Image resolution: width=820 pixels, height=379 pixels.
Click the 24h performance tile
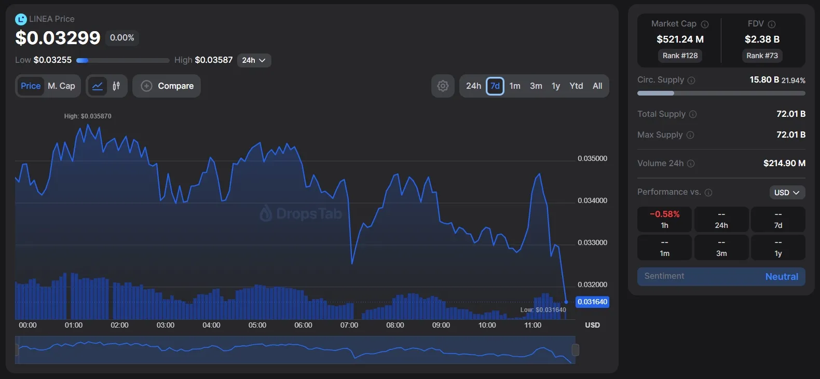(x=721, y=219)
